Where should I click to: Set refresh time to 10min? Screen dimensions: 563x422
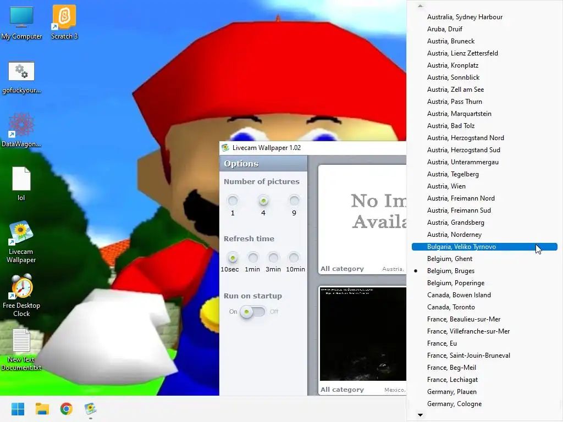pos(294,257)
